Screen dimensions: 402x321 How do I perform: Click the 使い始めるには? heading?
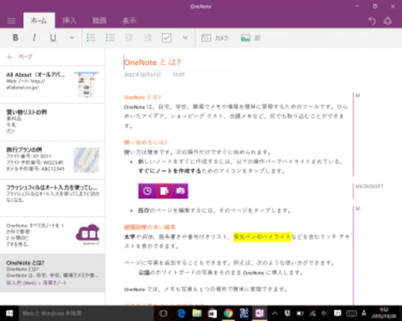146,142
